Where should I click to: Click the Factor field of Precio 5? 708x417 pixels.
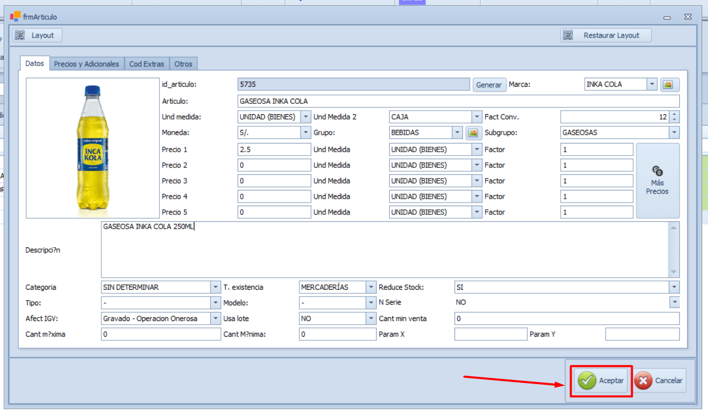coord(597,212)
